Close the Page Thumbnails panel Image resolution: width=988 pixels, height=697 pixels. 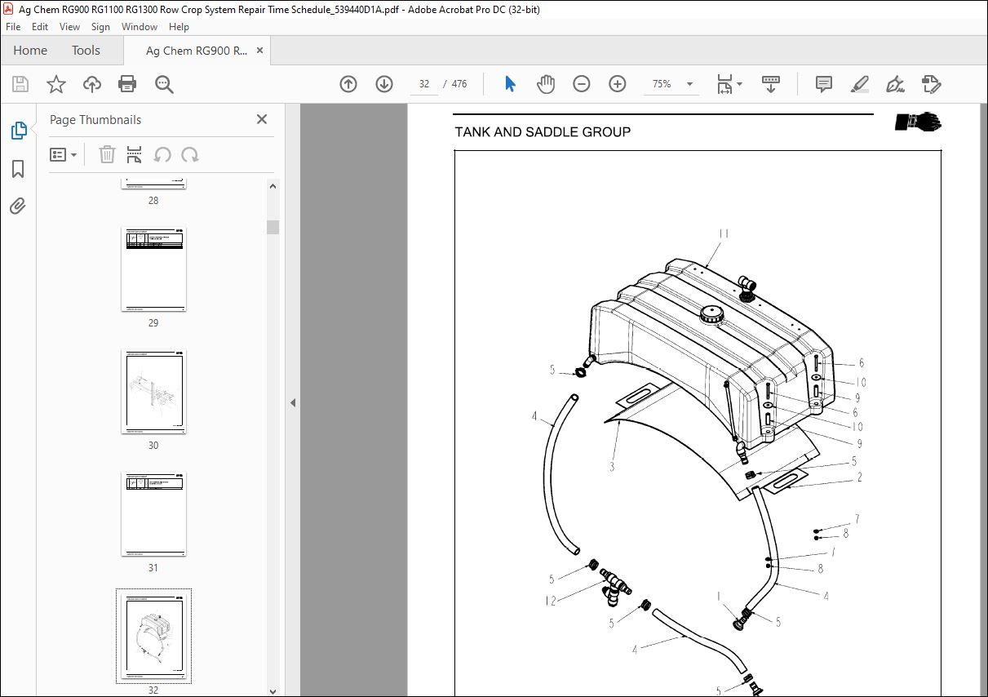point(262,119)
